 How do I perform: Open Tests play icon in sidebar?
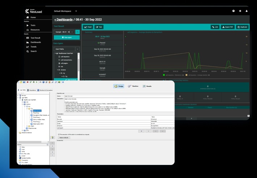click(28, 25)
